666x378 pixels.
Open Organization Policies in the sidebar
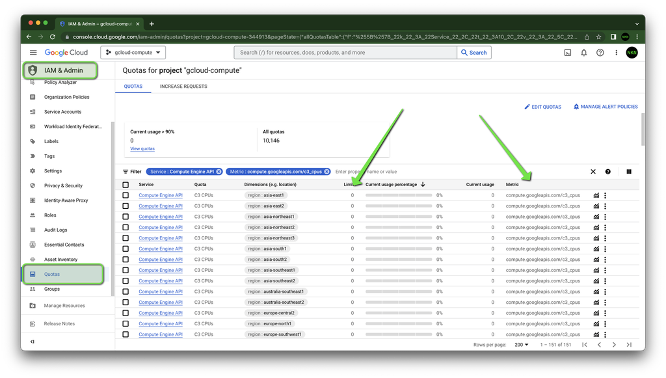[67, 97]
